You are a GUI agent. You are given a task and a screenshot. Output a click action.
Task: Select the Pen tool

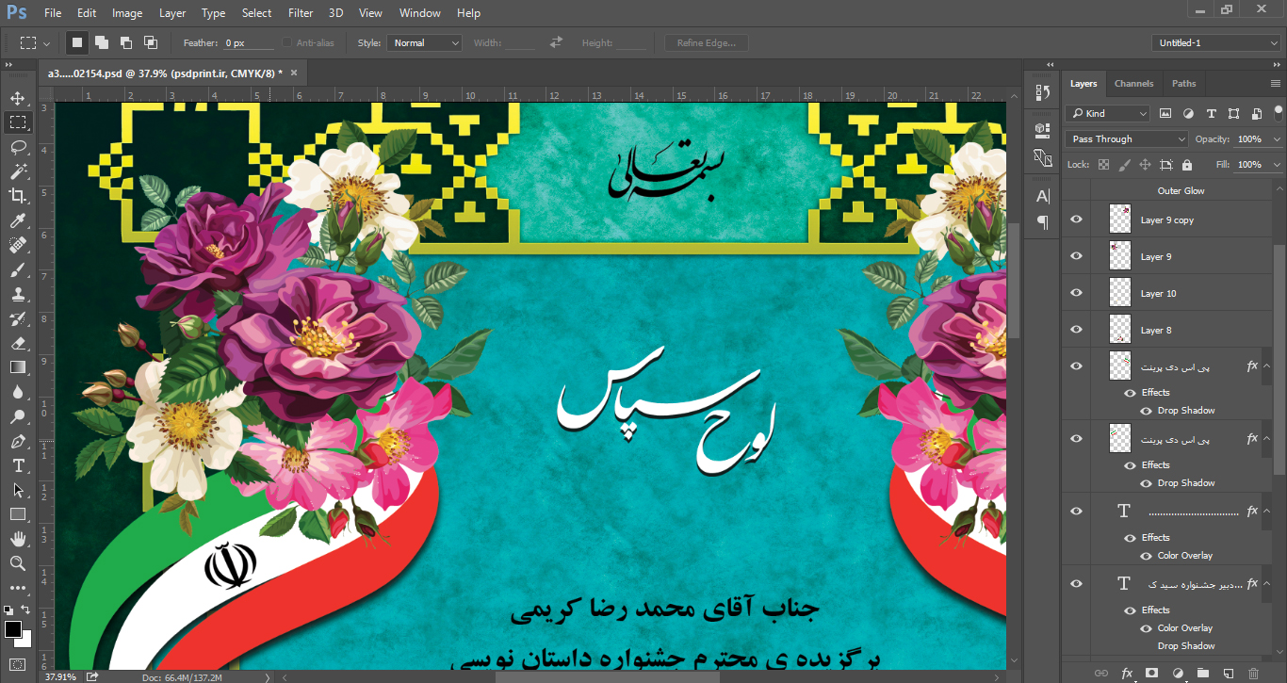[17, 441]
